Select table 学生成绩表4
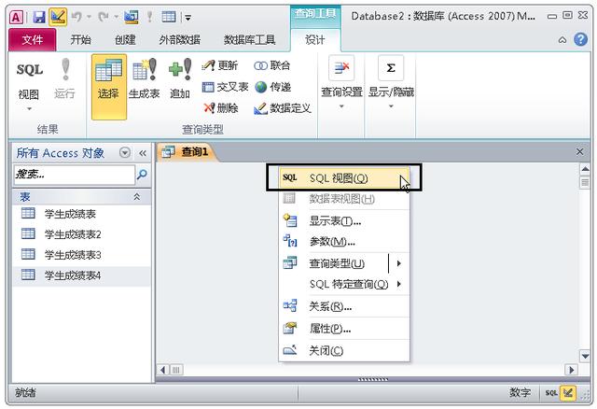 pyautogui.click(x=82, y=275)
